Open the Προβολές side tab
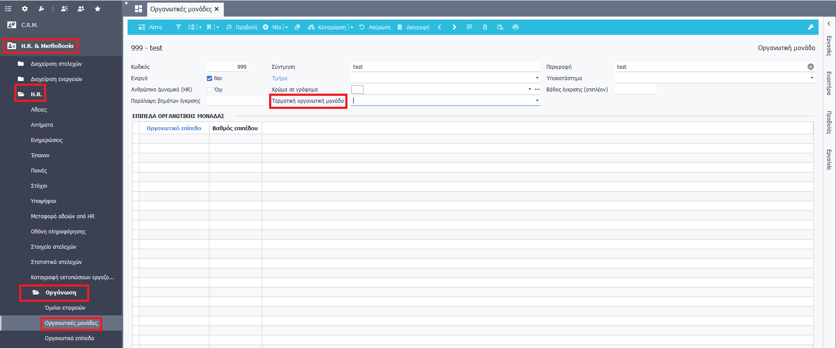 coord(829,122)
